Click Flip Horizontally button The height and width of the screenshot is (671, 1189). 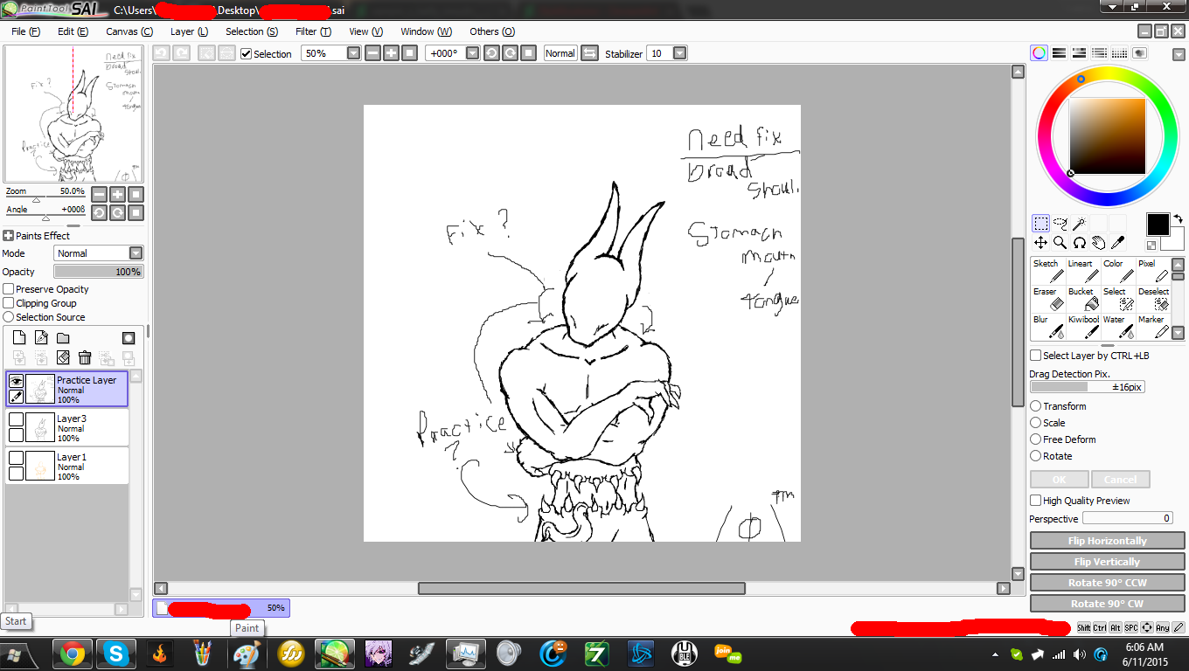point(1107,541)
